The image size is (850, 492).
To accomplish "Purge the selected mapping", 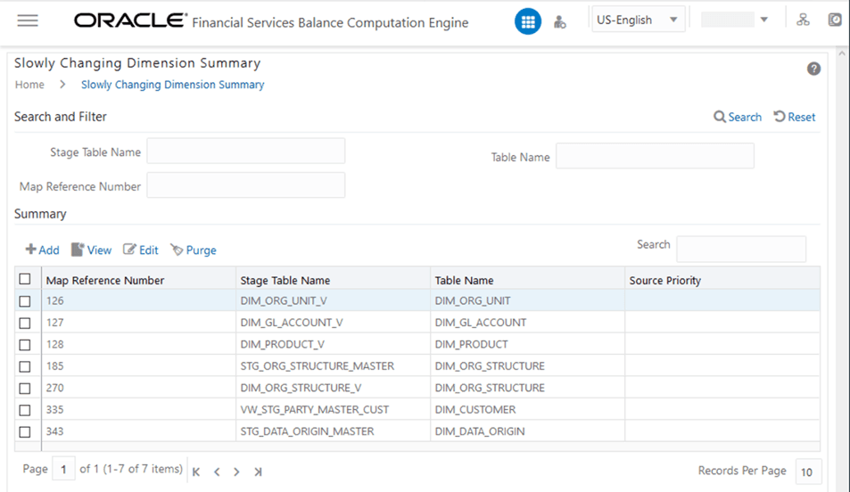I will point(194,250).
